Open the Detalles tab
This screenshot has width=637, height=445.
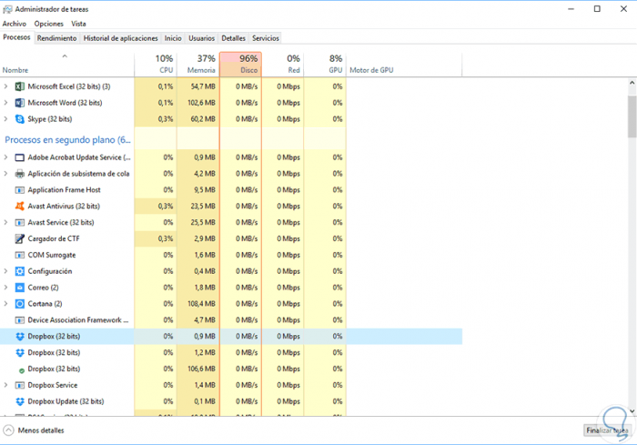233,38
